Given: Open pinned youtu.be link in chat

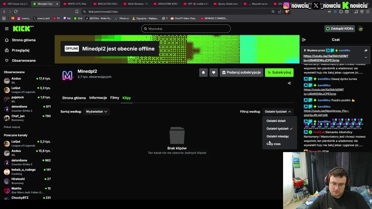Looking at the screenshot, I should coord(326,58).
